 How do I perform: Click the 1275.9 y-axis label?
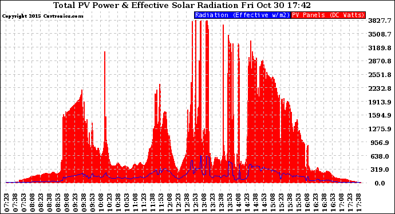click(x=380, y=129)
